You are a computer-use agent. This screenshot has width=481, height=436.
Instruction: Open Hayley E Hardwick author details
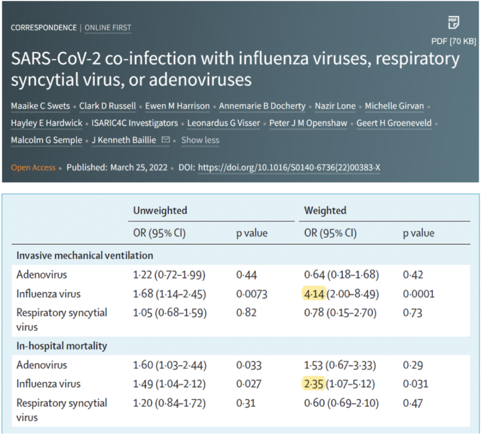click(47, 123)
